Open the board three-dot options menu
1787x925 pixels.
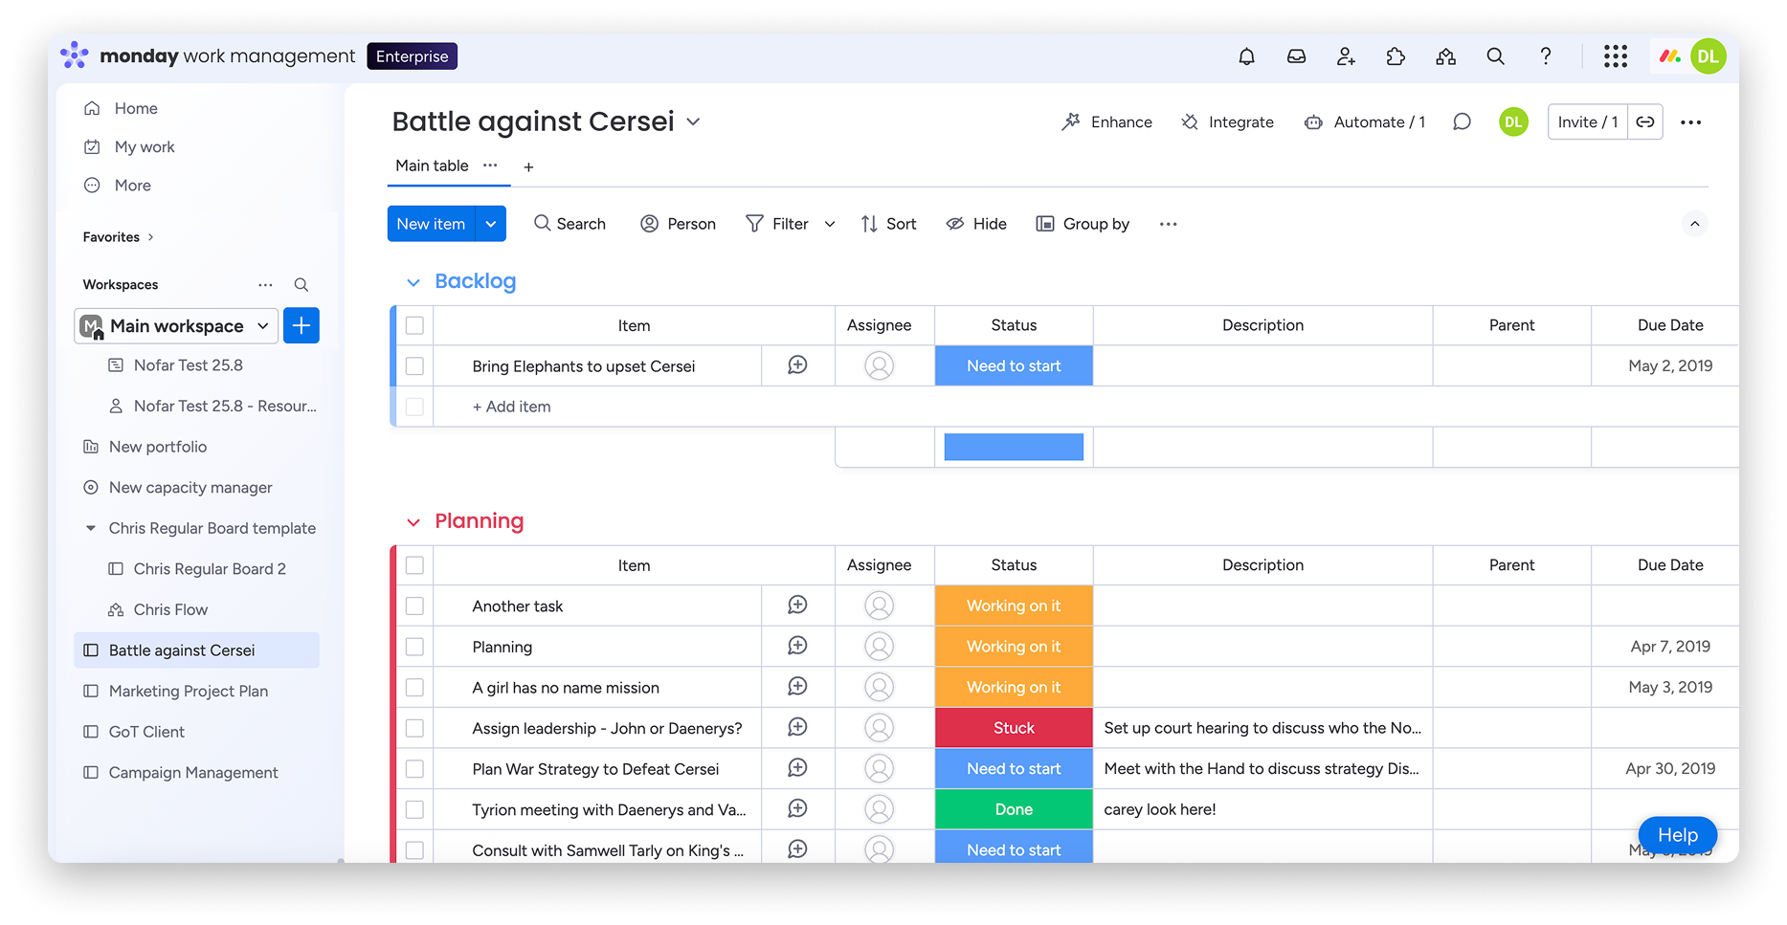1691,122
